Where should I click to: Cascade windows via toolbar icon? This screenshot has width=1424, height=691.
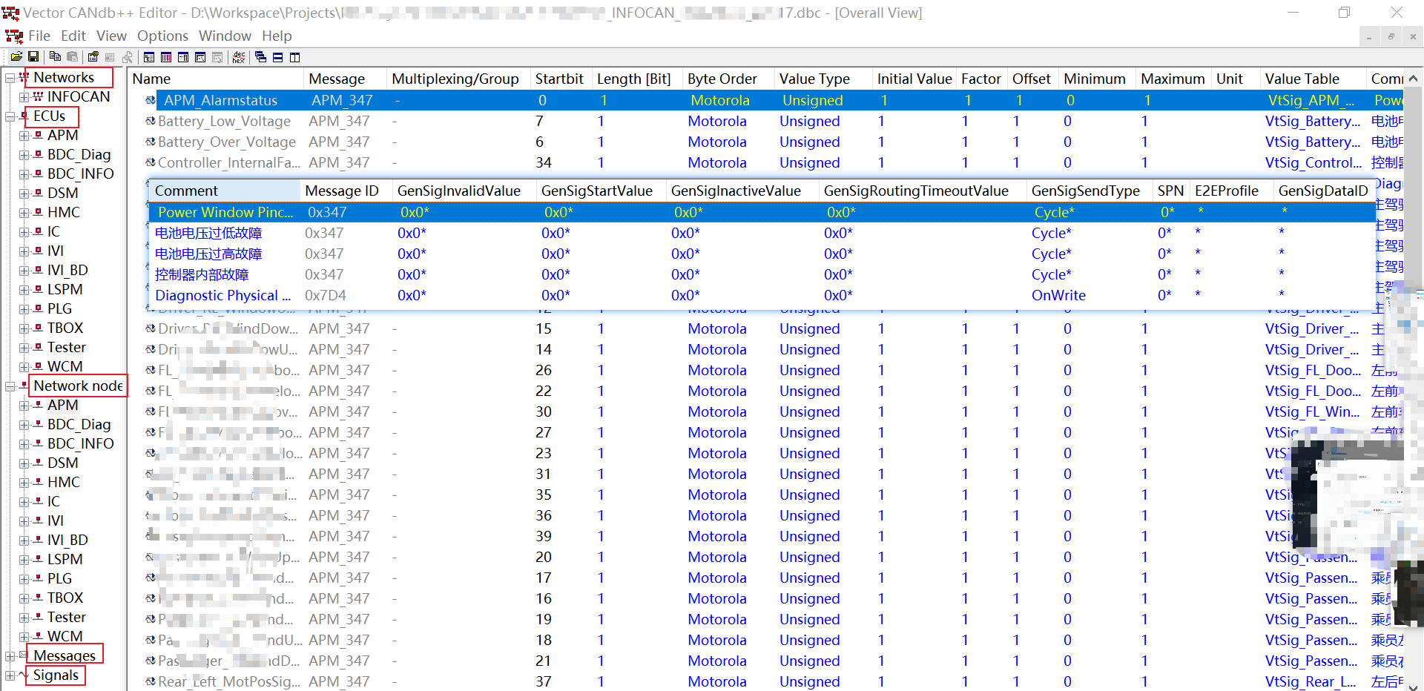pyautogui.click(x=260, y=57)
